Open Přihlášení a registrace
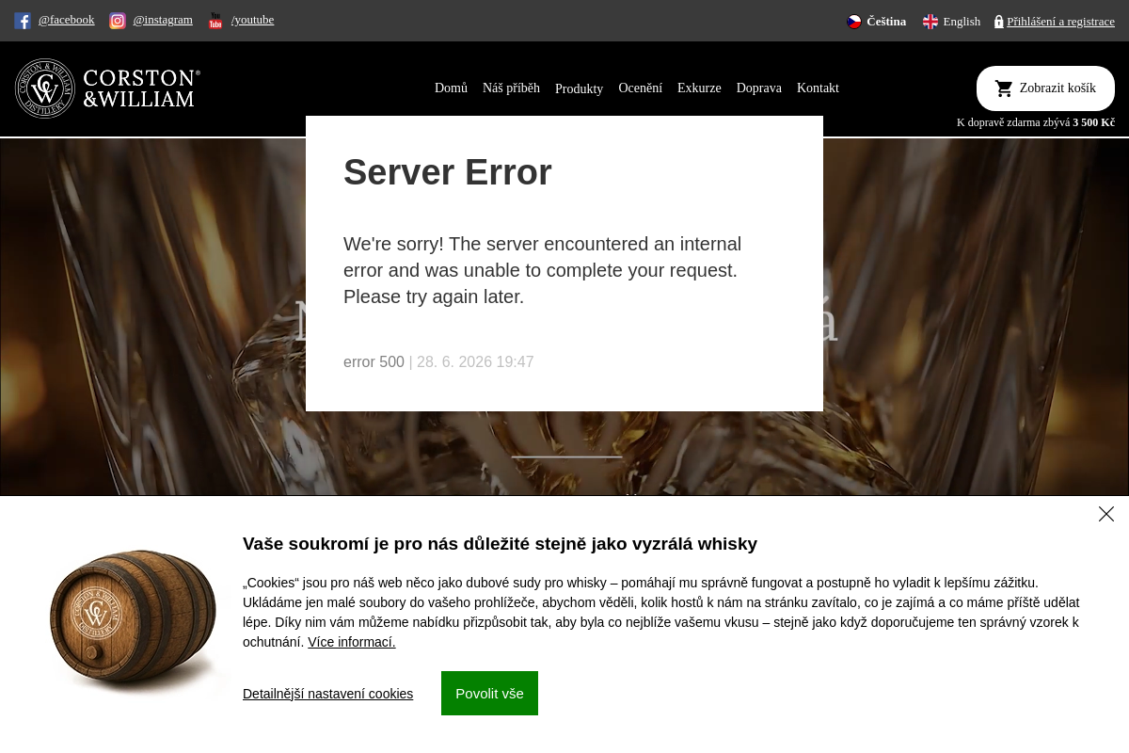 click(1060, 22)
